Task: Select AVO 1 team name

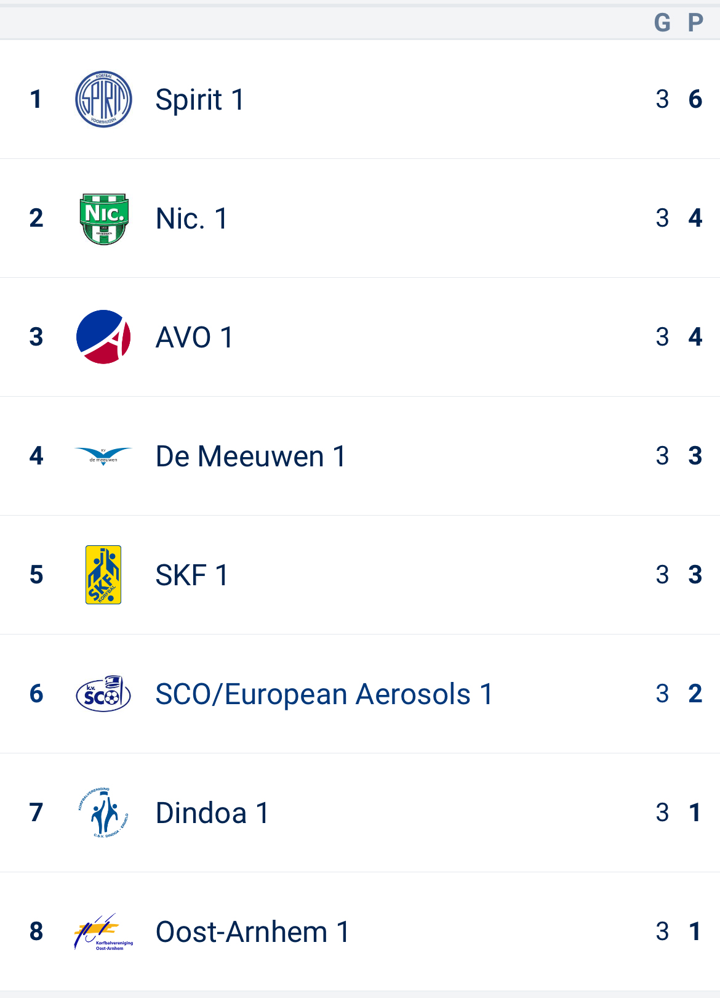Action: click(x=194, y=338)
